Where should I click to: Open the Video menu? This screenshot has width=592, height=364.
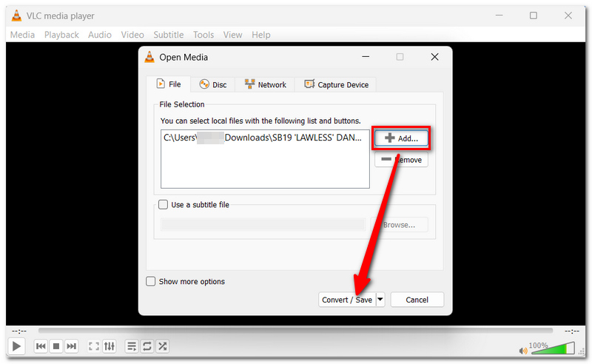click(x=132, y=35)
